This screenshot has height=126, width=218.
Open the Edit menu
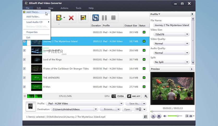point(39,8)
